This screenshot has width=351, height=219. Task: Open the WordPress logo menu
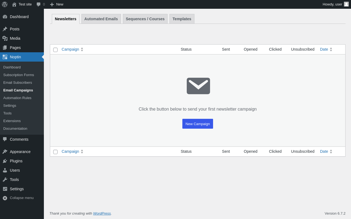pos(5,4)
